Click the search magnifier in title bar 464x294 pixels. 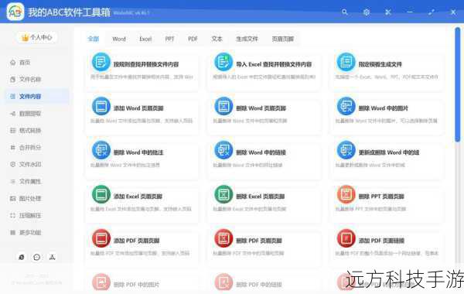coord(345,12)
